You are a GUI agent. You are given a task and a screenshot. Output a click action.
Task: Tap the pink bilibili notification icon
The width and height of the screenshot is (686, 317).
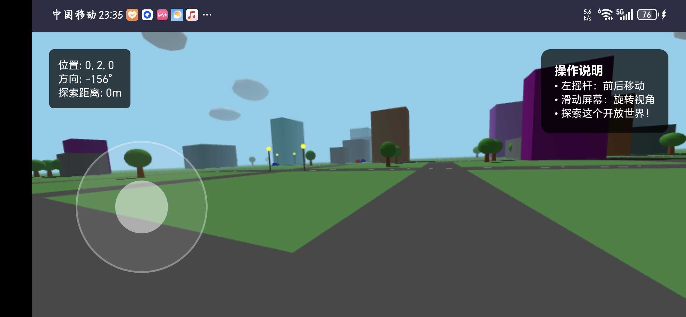point(162,15)
